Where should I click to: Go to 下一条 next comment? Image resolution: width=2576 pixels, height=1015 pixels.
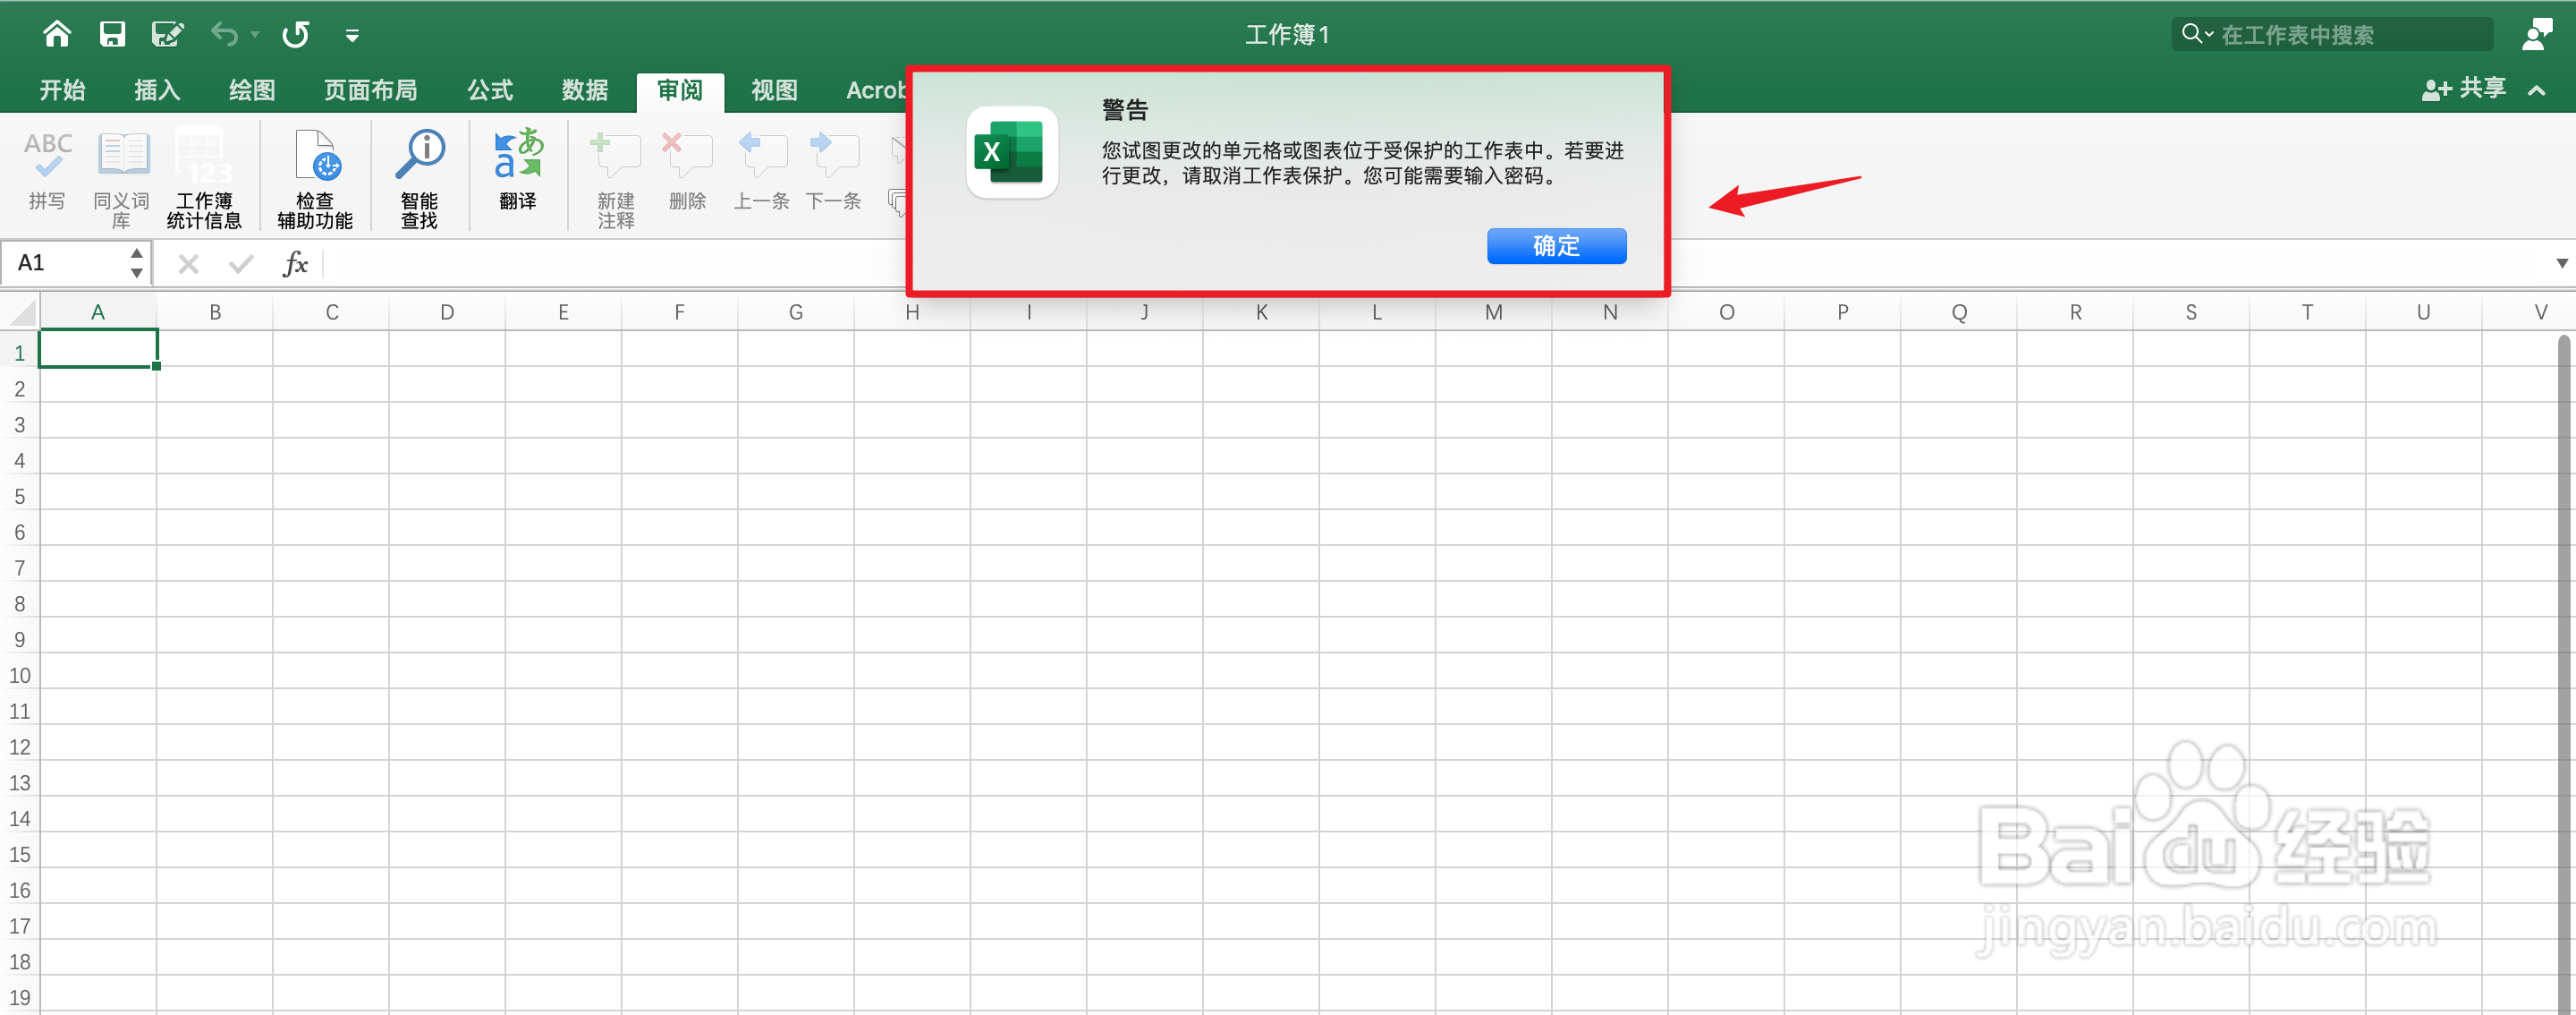[834, 171]
